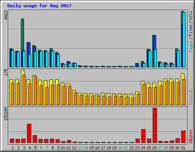Click the tall green Hits bar for day 3
This screenshot has height=152, width=195.
click(22, 34)
